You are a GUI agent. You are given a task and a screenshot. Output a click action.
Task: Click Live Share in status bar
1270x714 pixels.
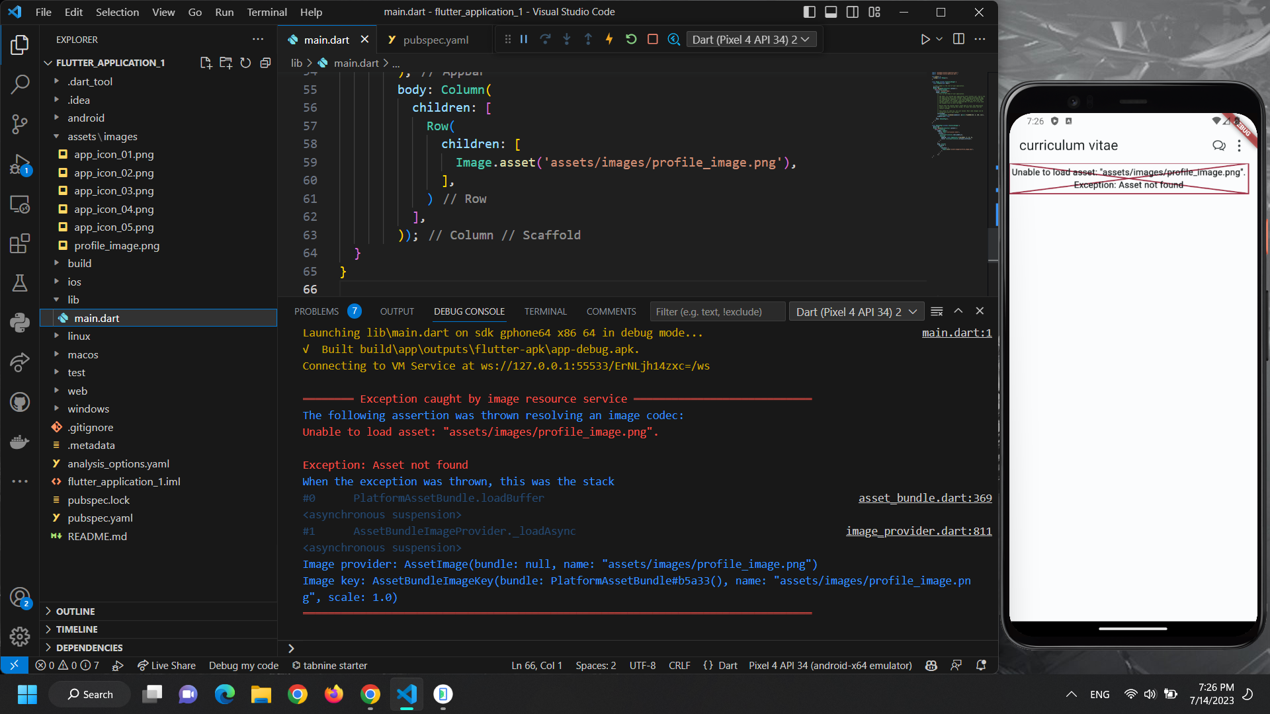click(167, 666)
